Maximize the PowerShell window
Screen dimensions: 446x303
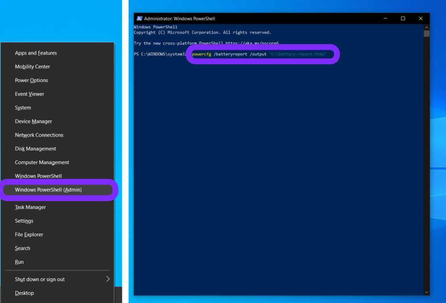[x=403, y=18]
